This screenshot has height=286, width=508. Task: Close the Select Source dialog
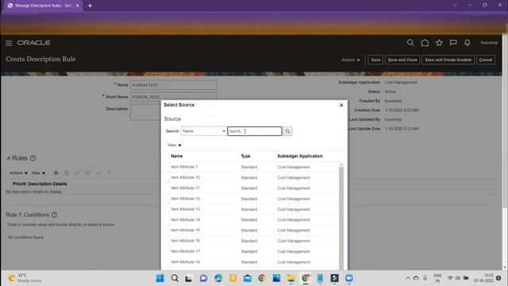pyautogui.click(x=341, y=105)
